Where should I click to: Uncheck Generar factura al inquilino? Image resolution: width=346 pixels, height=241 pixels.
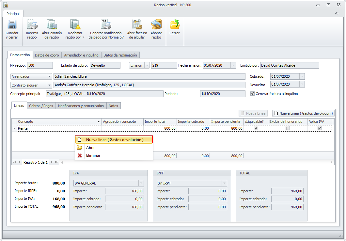coord(252,94)
